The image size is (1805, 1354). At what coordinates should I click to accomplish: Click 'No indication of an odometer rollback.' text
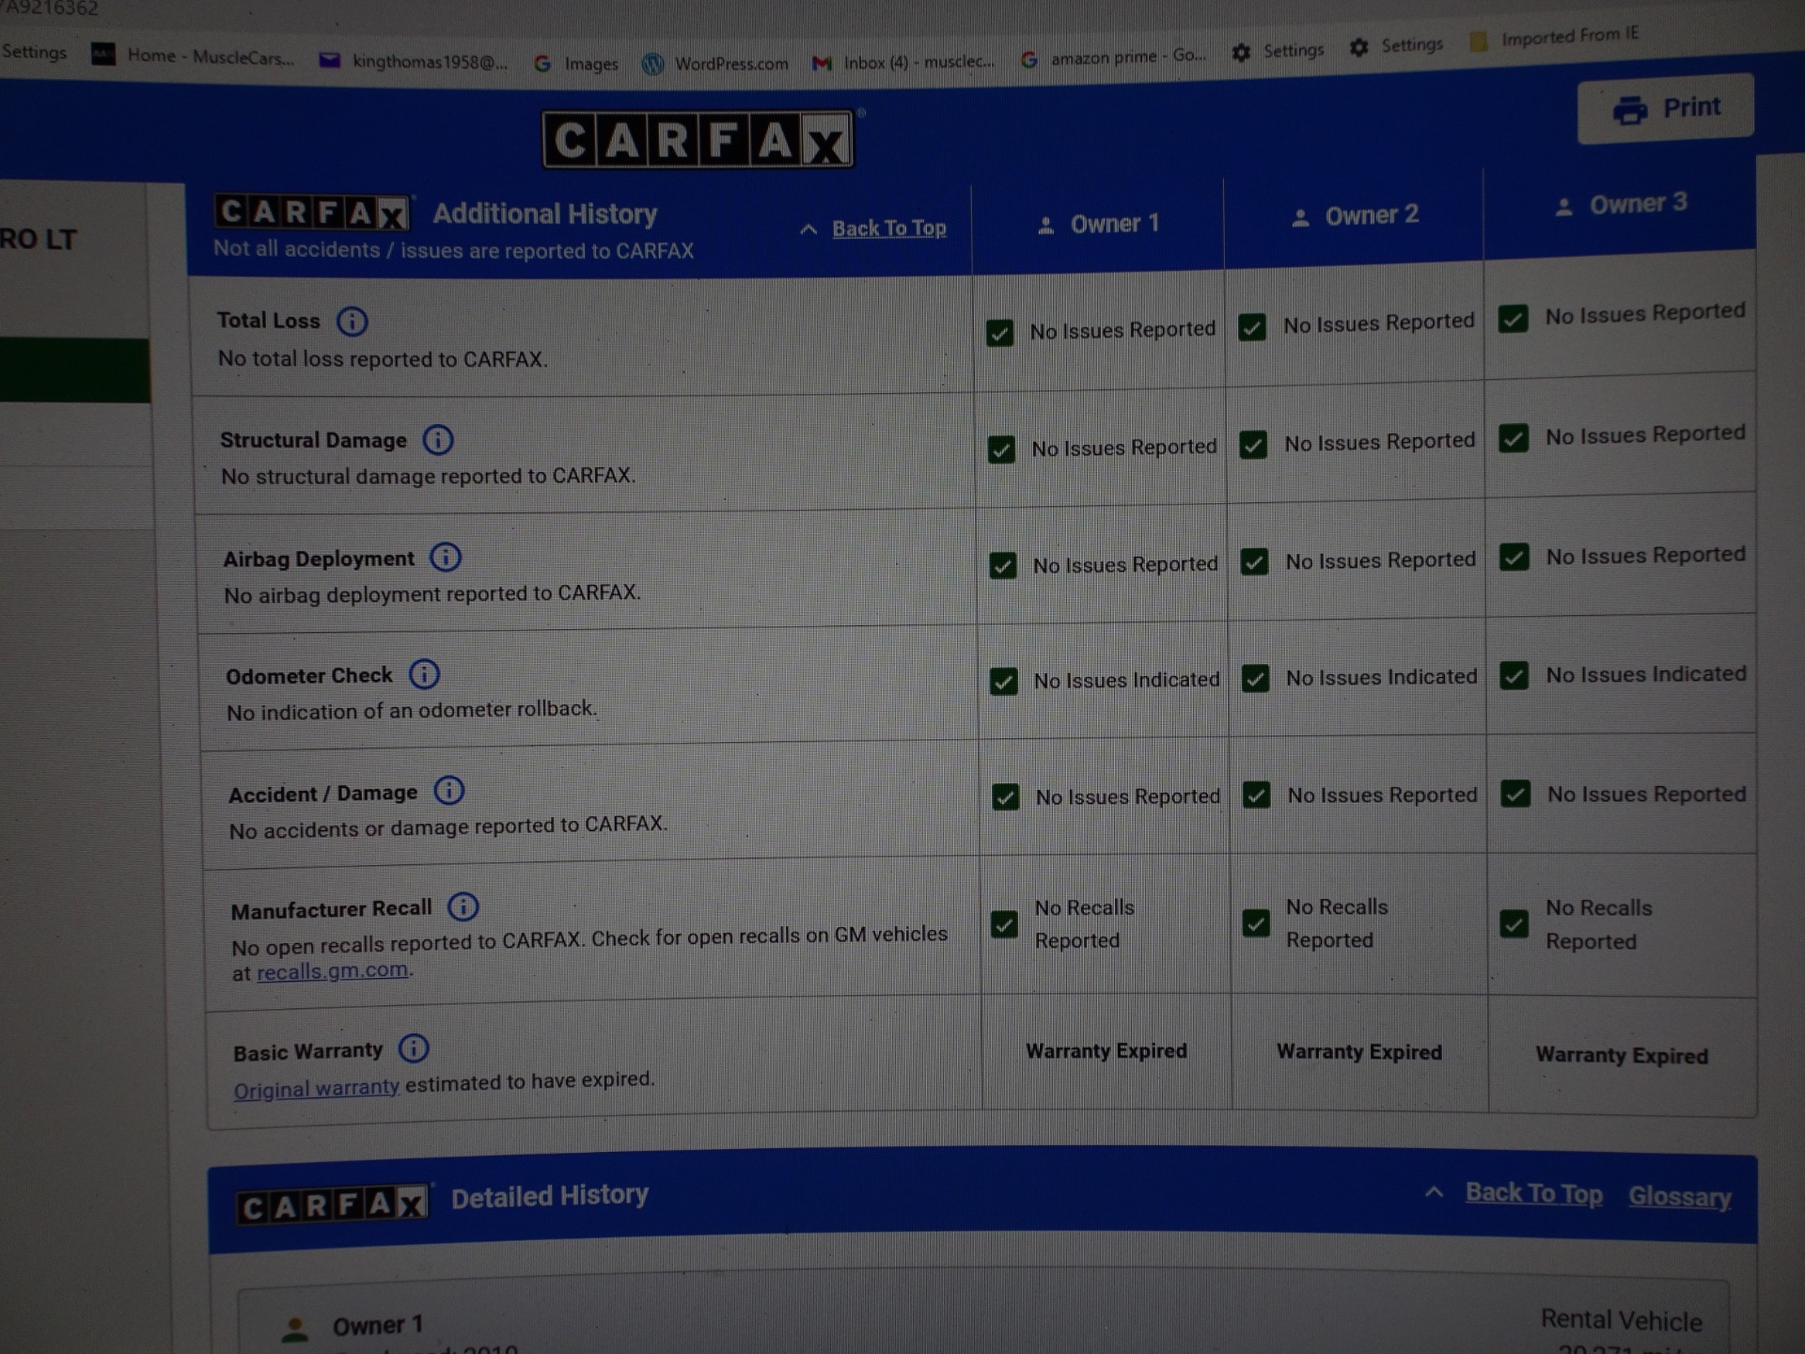412,710
